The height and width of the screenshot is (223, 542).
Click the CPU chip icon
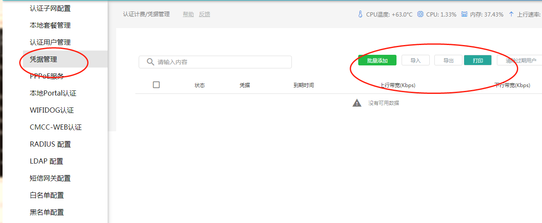420,14
